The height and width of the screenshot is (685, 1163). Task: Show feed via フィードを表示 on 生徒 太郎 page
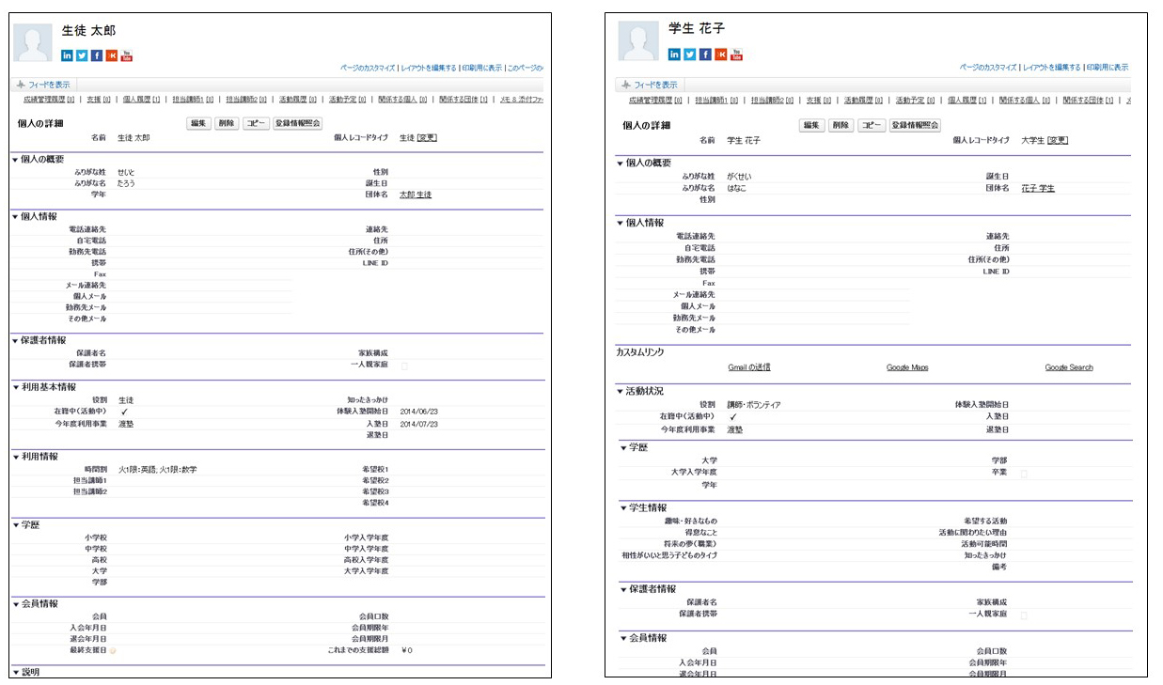41,85
